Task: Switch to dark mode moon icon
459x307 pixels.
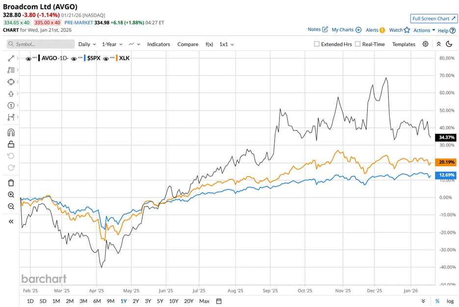Action: tap(449, 44)
